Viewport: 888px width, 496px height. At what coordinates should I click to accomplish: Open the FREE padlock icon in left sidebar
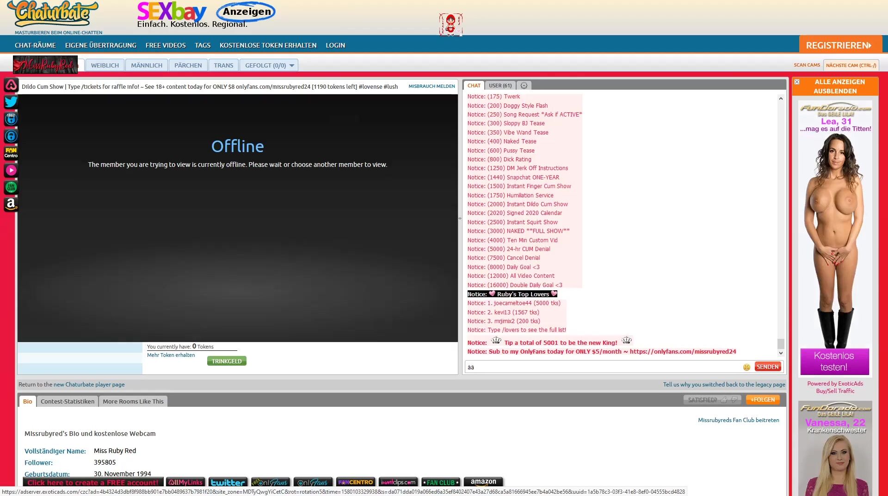pyautogui.click(x=11, y=119)
